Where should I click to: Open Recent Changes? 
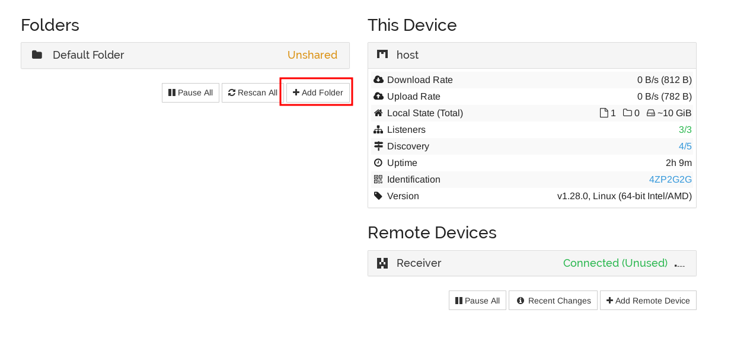pyautogui.click(x=554, y=301)
